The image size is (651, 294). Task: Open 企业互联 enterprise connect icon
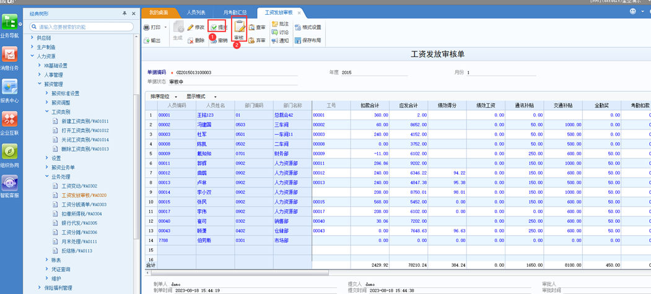tap(9, 119)
